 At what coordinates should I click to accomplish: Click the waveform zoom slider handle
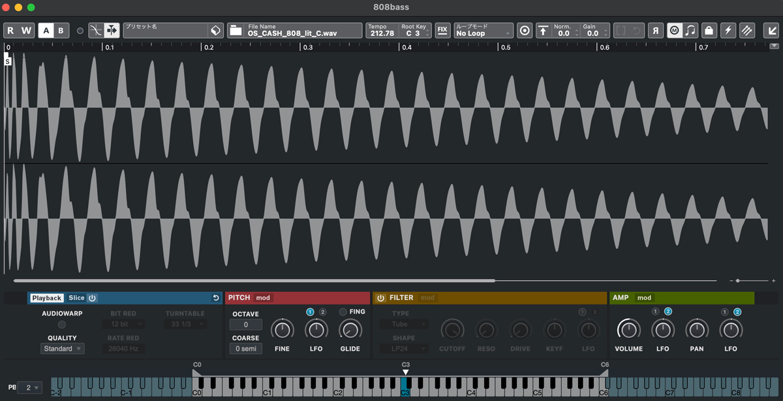[x=738, y=281]
